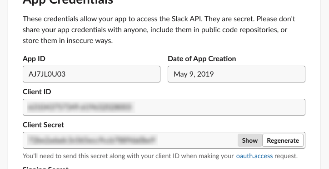
Task: Click empty space right of Client ID value
Action: point(220,107)
